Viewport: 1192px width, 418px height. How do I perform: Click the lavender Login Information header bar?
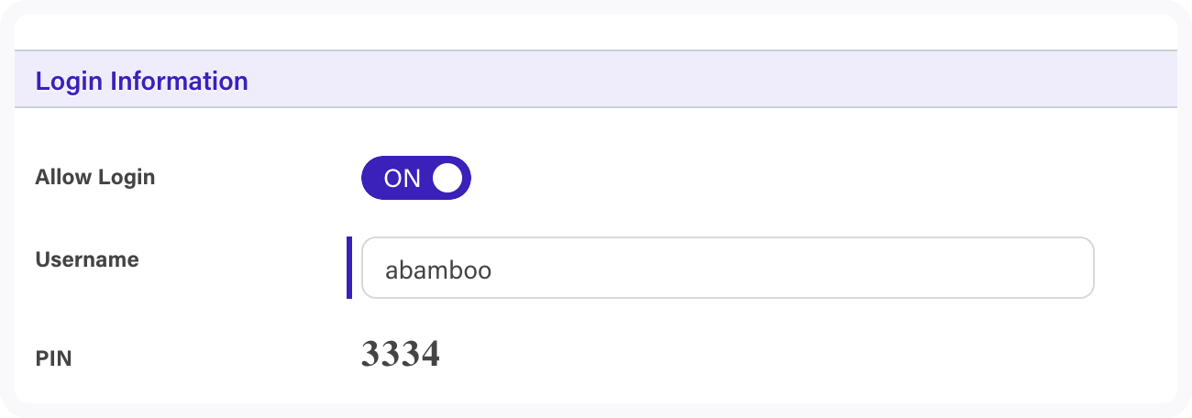coord(596,79)
